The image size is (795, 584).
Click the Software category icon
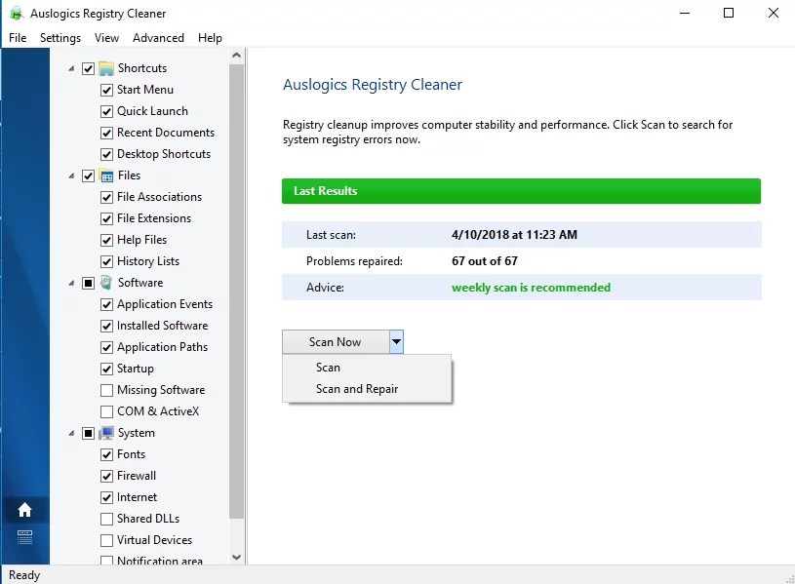[x=106, y=283]
